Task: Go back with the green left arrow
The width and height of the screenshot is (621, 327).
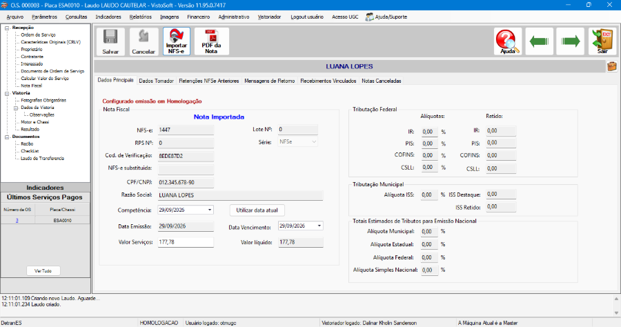Action: 539,41
